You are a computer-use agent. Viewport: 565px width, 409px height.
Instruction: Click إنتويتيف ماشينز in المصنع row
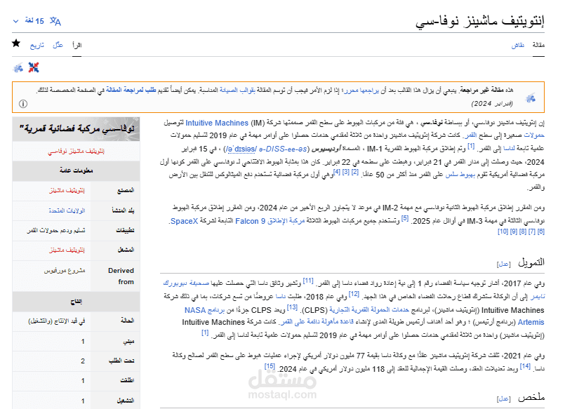coord(67,190)
